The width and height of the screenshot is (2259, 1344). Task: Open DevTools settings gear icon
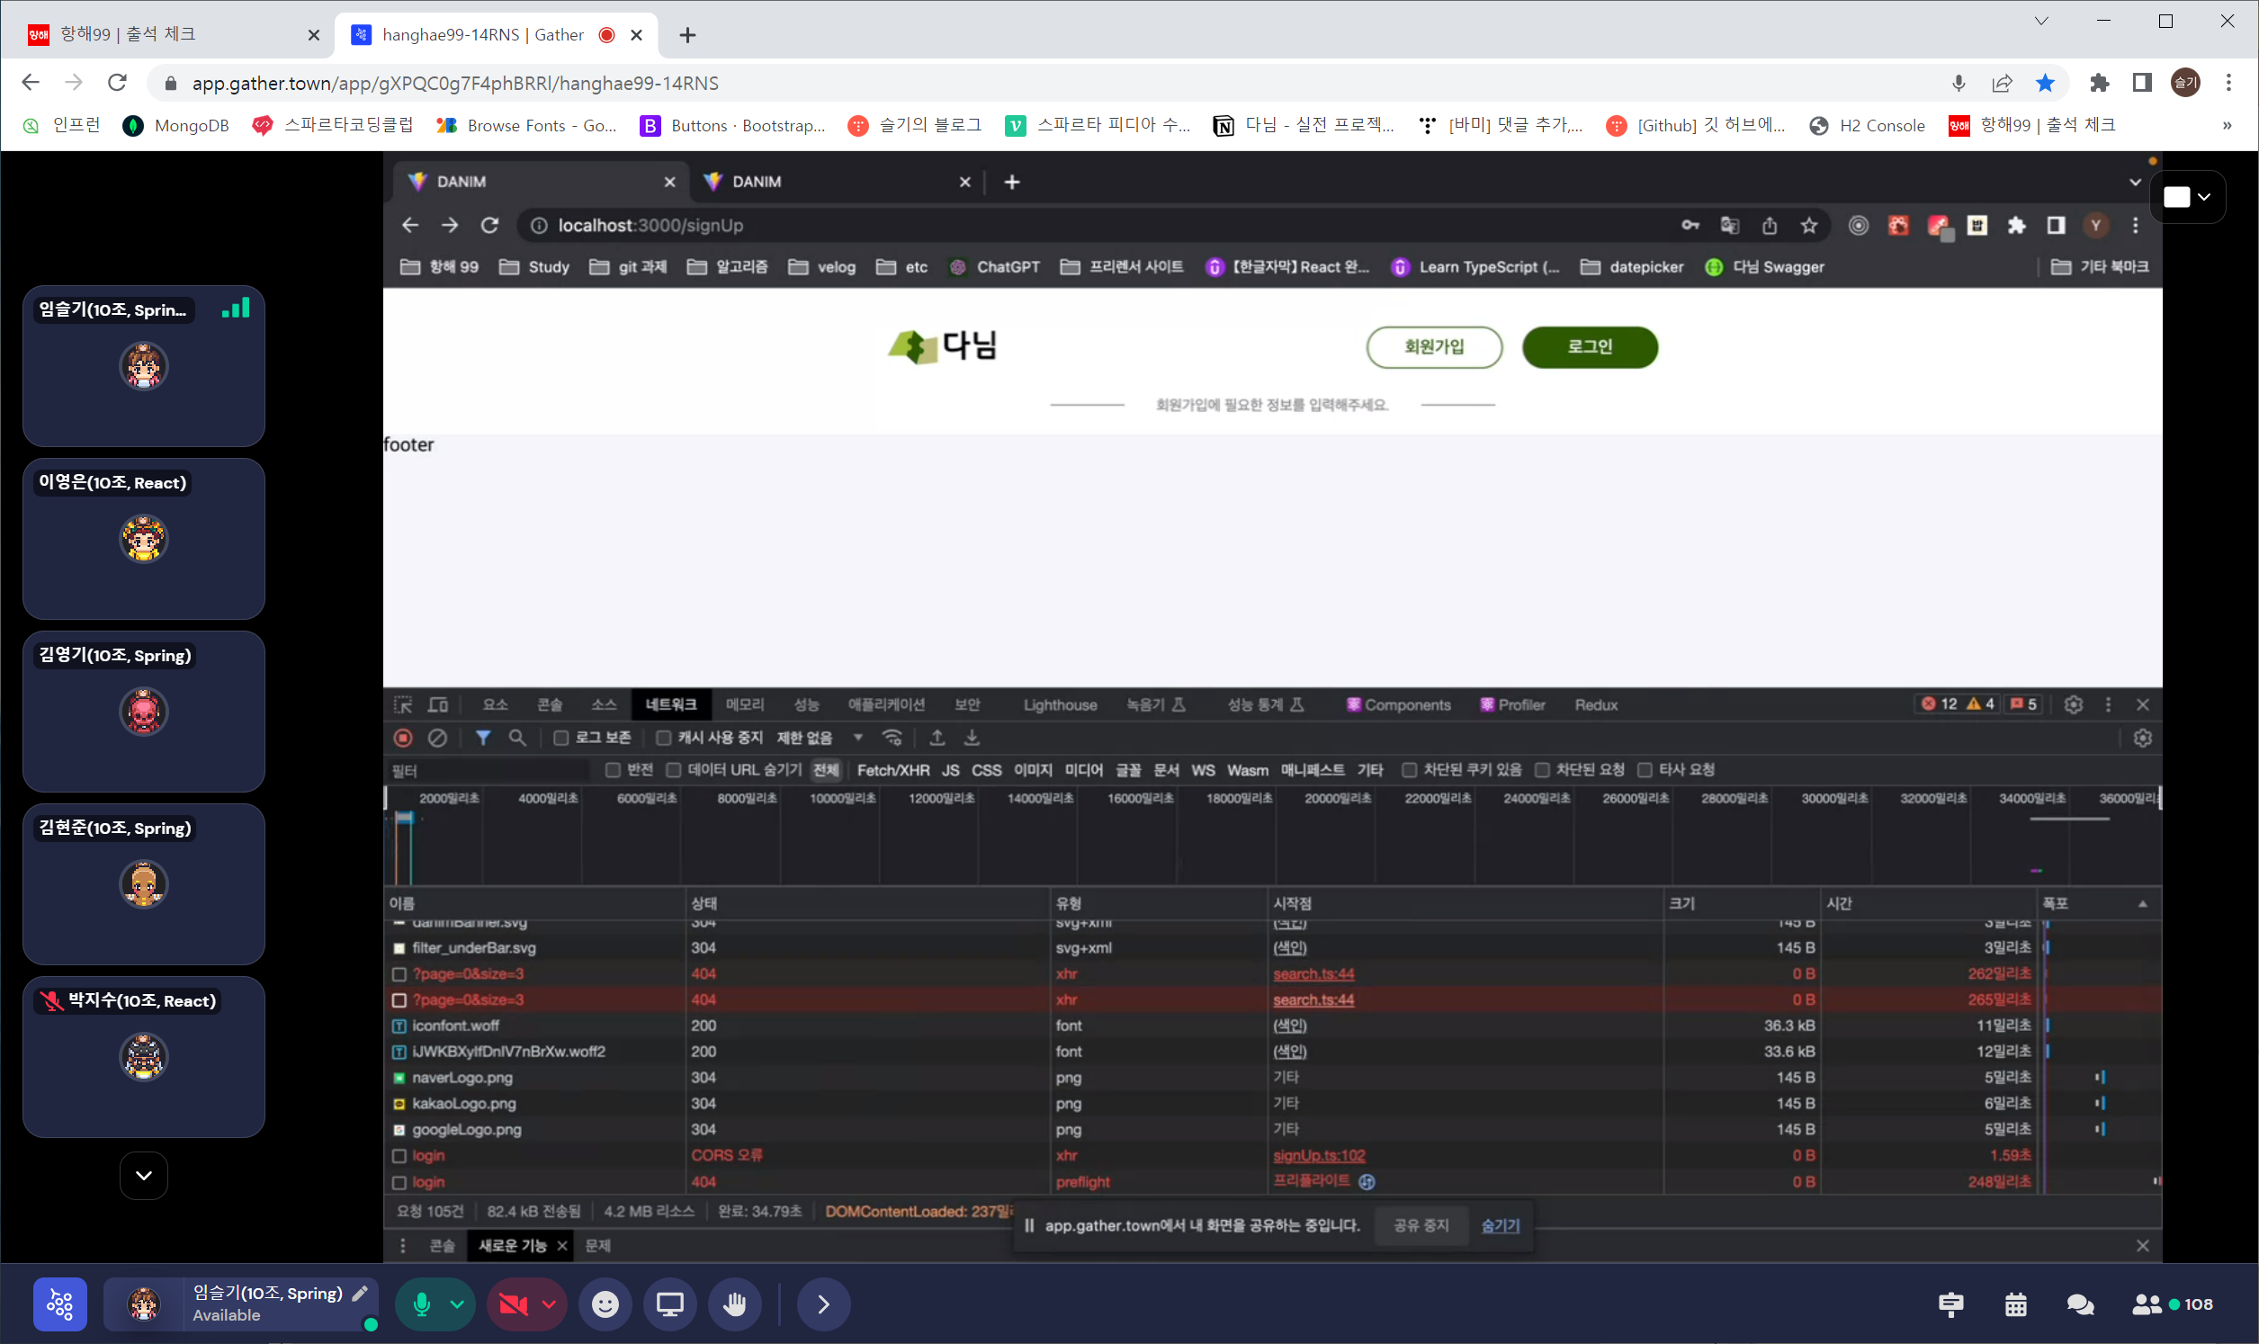tap(2073, 704)
